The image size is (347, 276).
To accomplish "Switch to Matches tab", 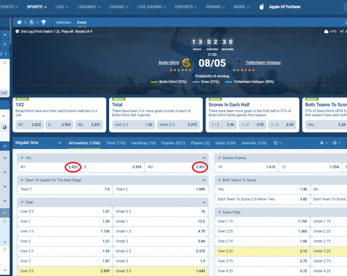I will [64, 22].
